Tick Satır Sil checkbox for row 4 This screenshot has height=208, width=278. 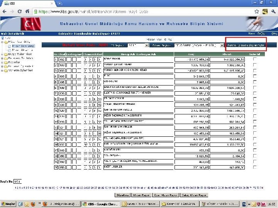(x=255, y=76)
